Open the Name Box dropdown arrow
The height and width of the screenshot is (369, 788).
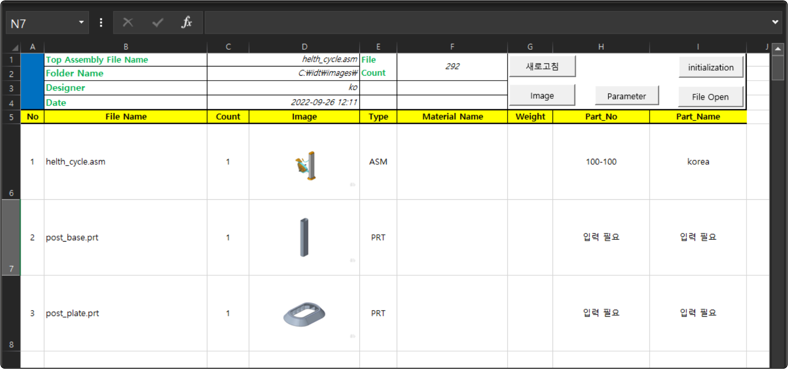pyautogui.click(x=81, y=23)
